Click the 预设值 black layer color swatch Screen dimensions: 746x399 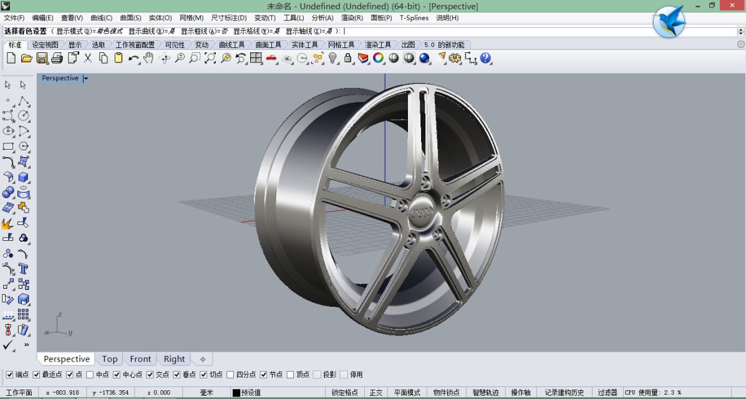tap(236, 393)
